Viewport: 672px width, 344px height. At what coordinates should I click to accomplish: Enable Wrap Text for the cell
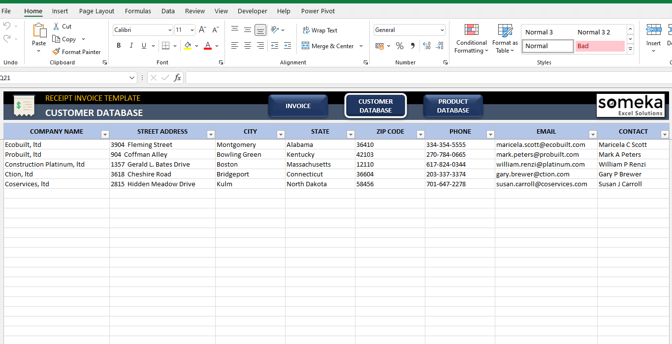pos(320,30)
